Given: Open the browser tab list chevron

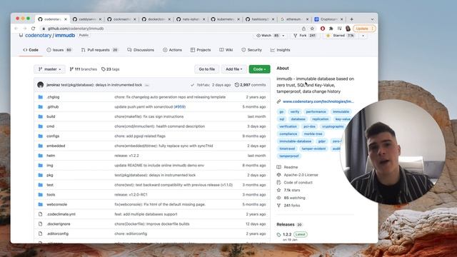Looking at the screenshot, I should [372, 19].
